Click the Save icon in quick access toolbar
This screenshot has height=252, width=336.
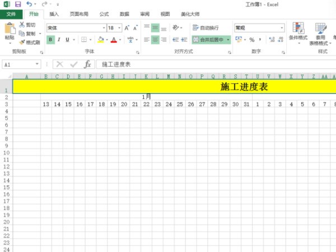(x=17, y=4)
